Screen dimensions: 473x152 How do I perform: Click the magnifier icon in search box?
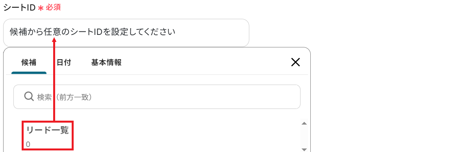(x=29, y=96)
